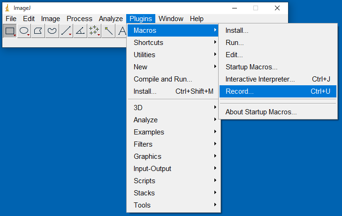Select the Rectangle selection tool
Screen dimensions: 342x216
pos(10,31)
